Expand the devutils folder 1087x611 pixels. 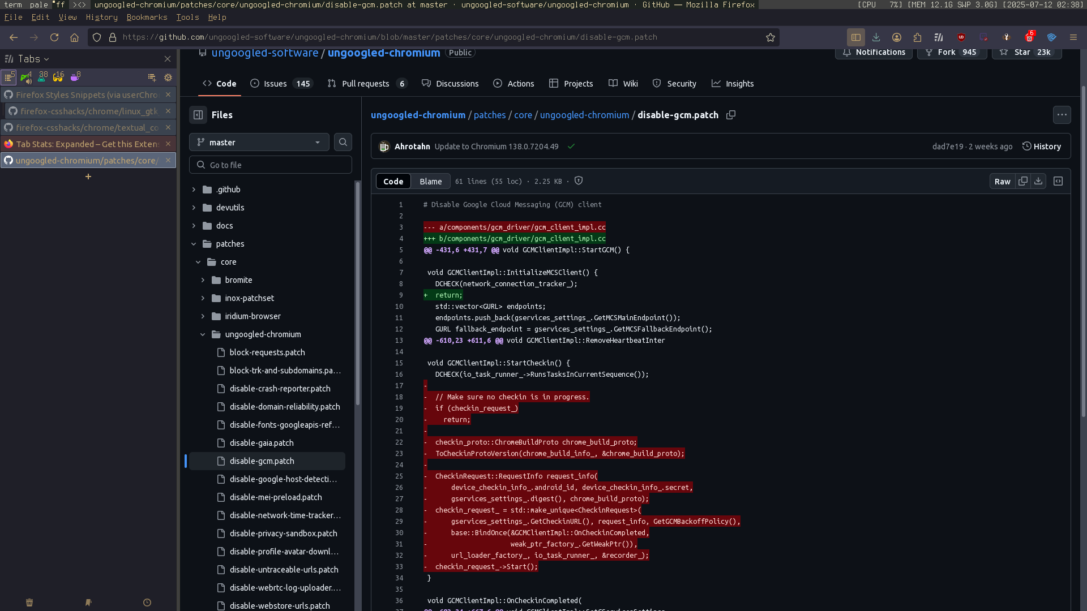tap(194, 208)
